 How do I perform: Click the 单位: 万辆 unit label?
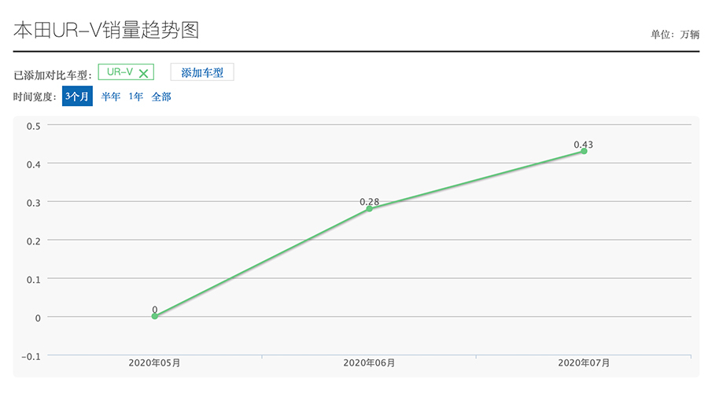pos(675,35)
